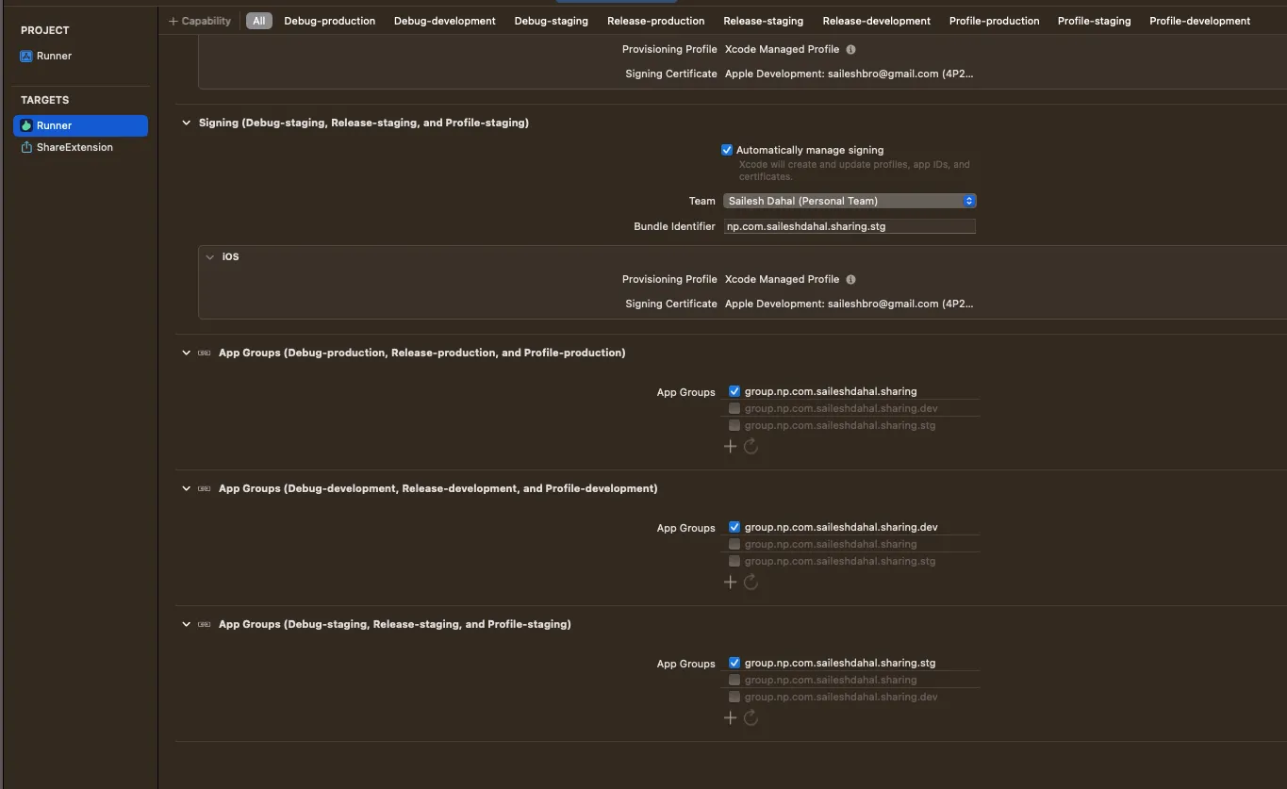Check sharing.stg group in production App Groups
Screen dimensions: 1287x789
[x=734, y=425]
